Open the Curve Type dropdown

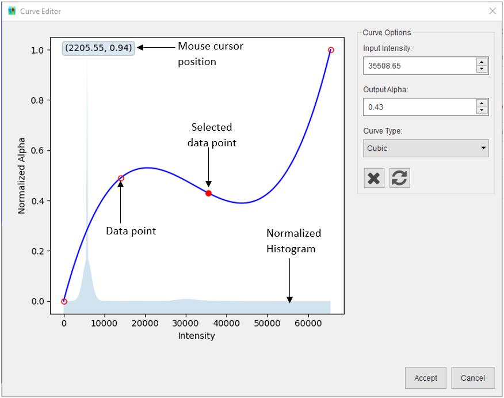coord(426,148)
